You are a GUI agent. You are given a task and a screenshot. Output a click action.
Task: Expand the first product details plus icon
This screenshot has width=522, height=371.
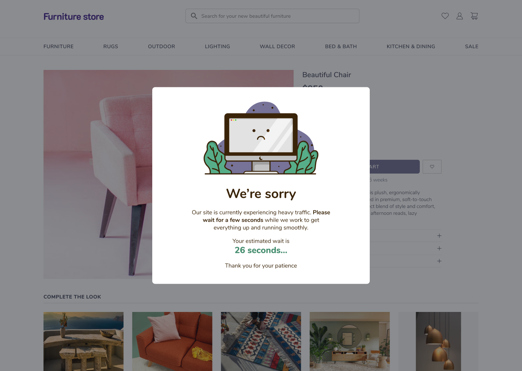pyautogui.click(x=439, y=236)
